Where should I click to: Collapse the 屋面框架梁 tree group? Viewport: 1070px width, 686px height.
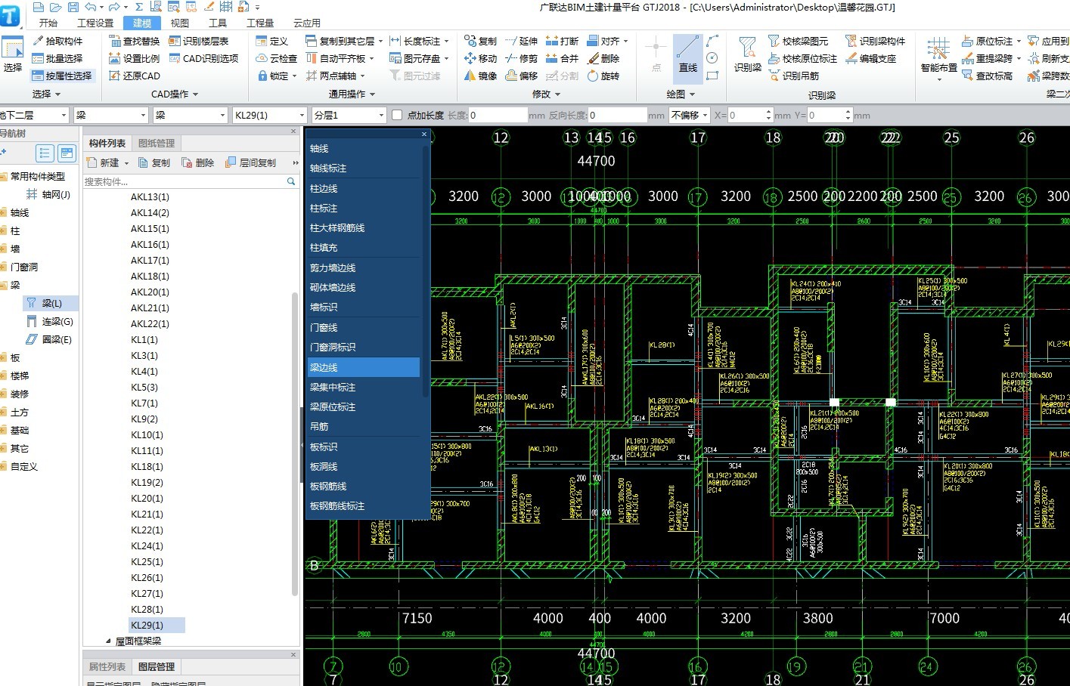[108, 641]
